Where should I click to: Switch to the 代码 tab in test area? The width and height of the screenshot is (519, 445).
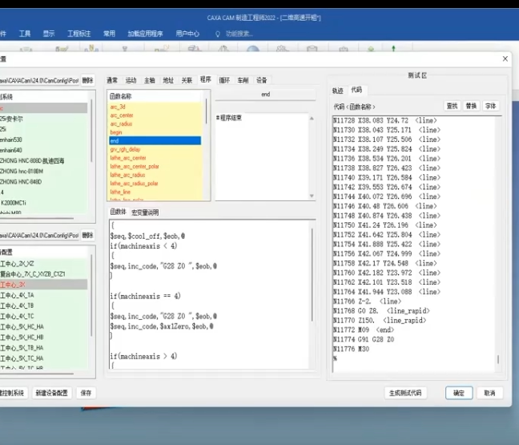356,90
